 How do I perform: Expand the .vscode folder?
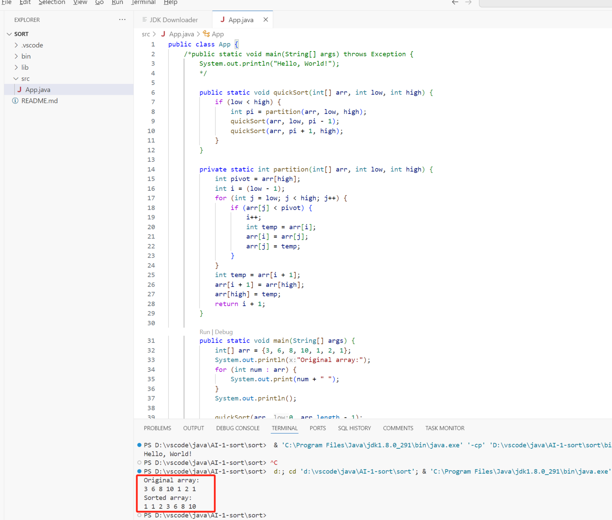[x=16, y=45]
